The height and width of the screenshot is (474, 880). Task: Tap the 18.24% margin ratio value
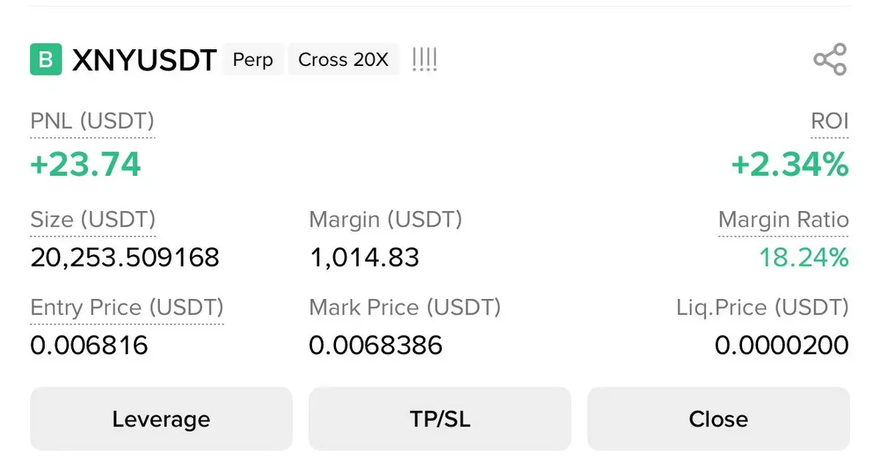[x=803, y=257]
